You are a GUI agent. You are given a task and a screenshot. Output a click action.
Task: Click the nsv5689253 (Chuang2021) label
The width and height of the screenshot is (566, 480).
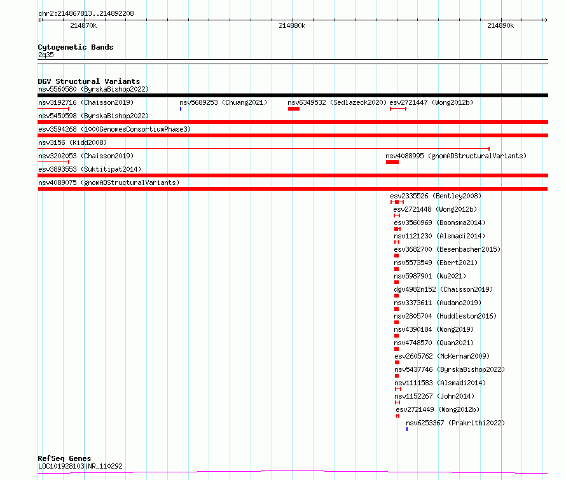click(223, 102)
